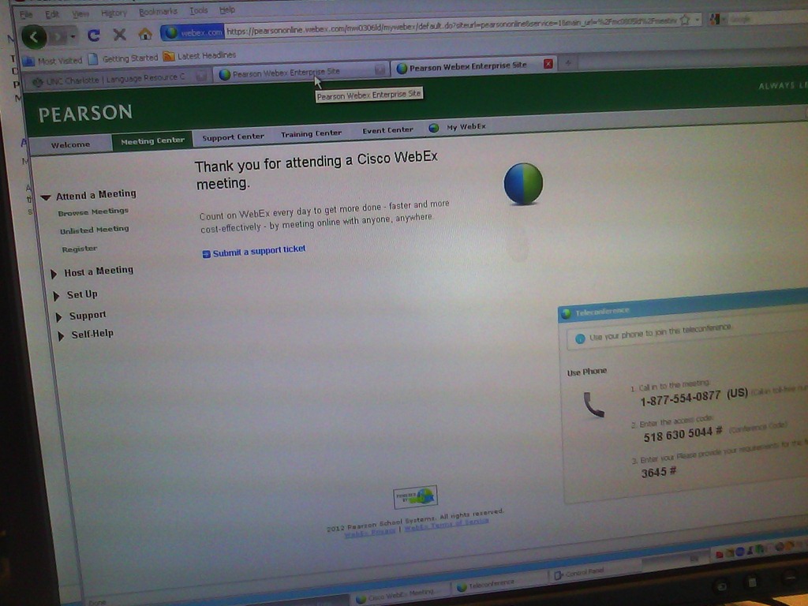Screen dimensions: 808x606
Task: Click the Reload page icon
Action: pos(93,35)
